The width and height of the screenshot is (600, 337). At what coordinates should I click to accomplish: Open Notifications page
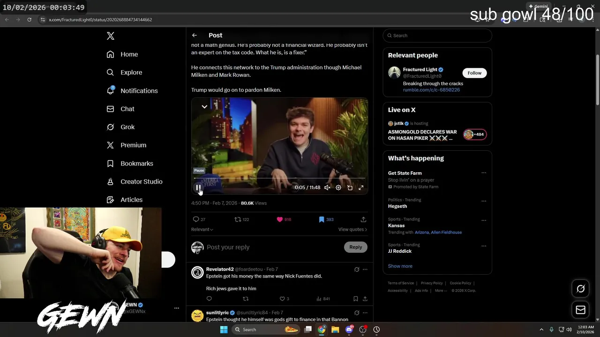tap(132, 91)
